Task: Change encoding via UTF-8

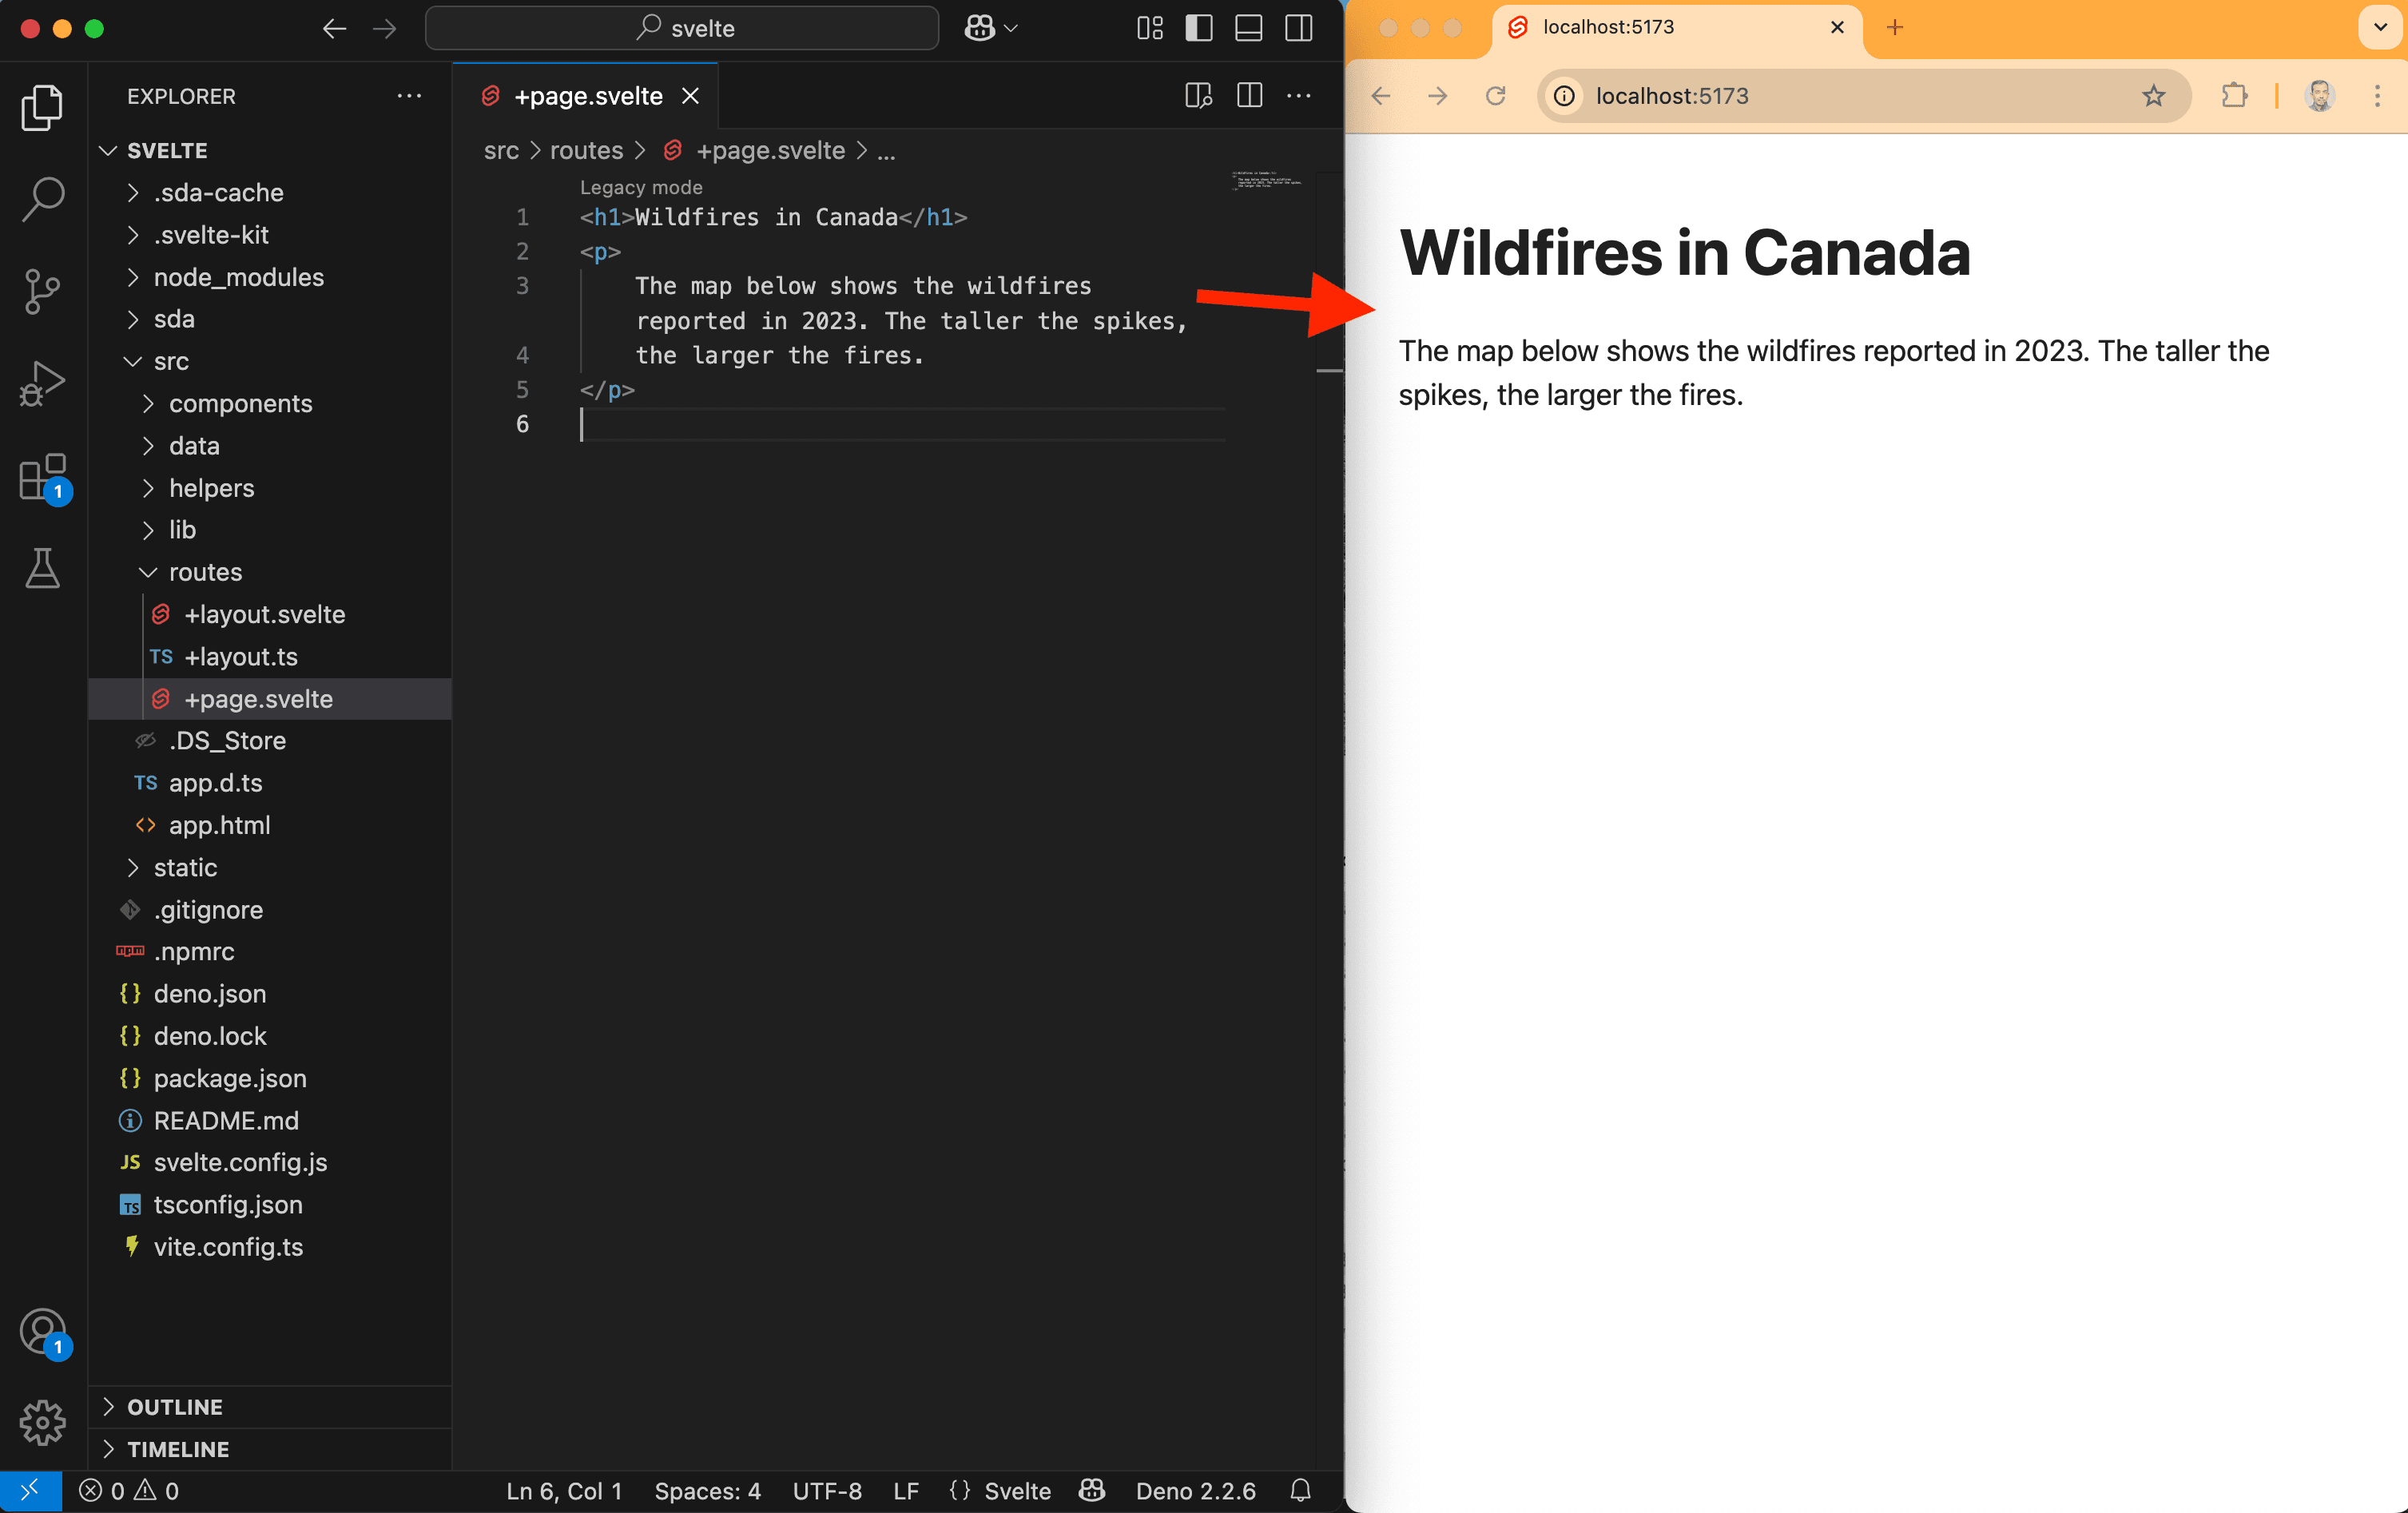Action: point(827,1490)
